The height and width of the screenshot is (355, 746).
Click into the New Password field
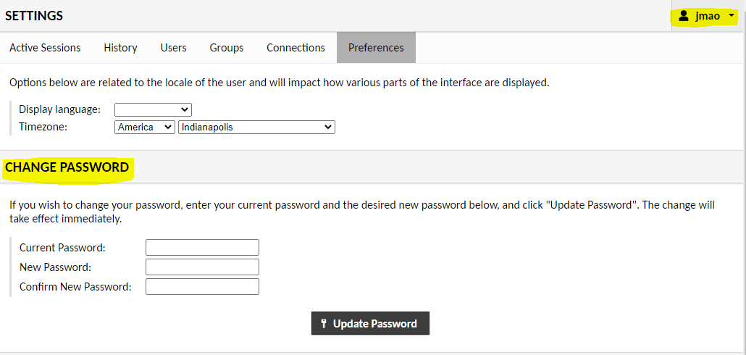[x=202, y=267]
